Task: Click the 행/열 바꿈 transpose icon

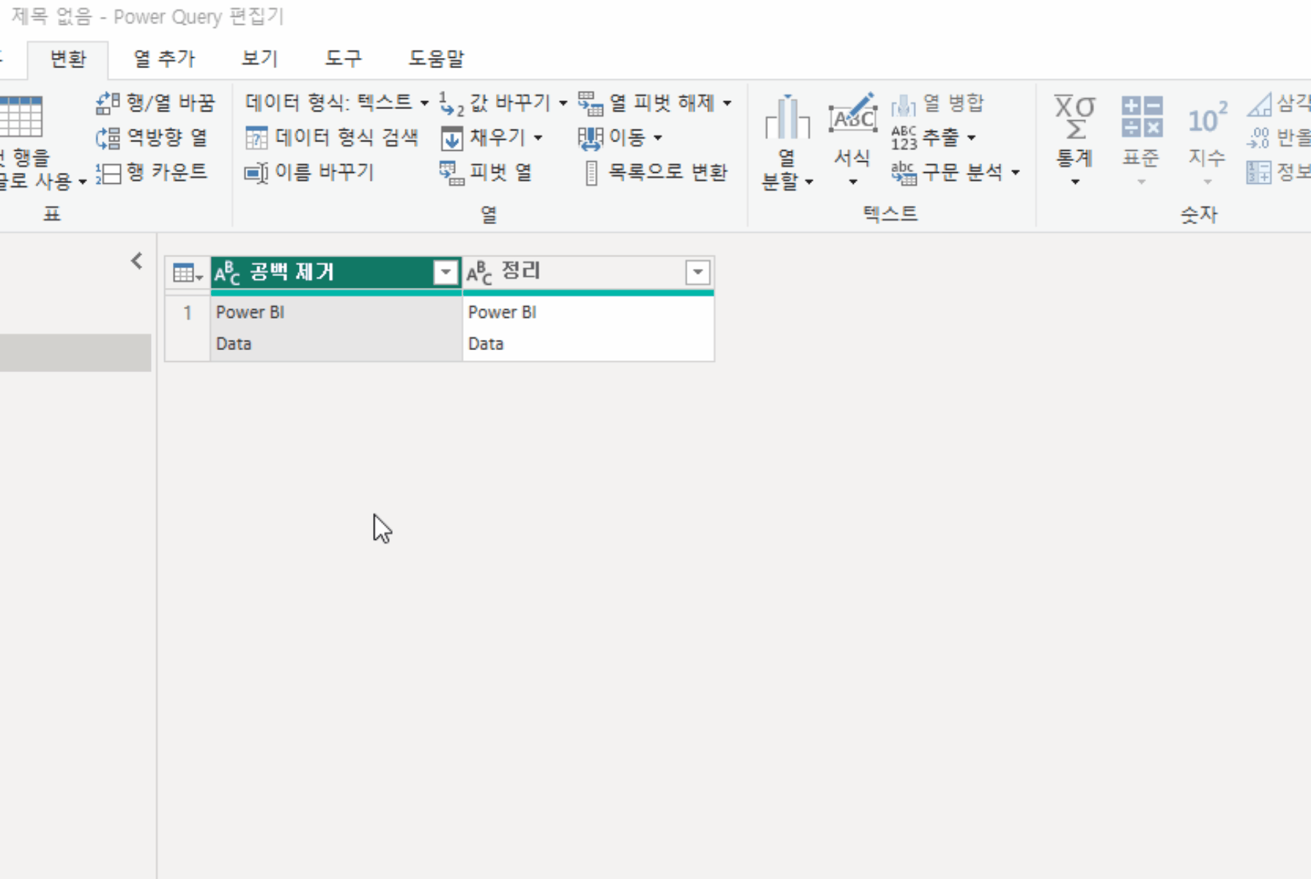Action: pyautogui.click(x=108, y=103)
